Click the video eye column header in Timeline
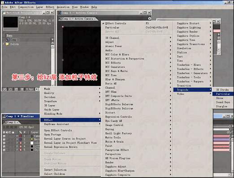 4,132
